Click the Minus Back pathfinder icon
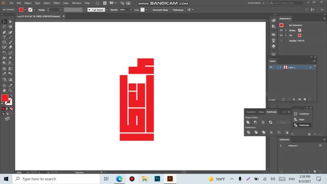 click(287, 132)
